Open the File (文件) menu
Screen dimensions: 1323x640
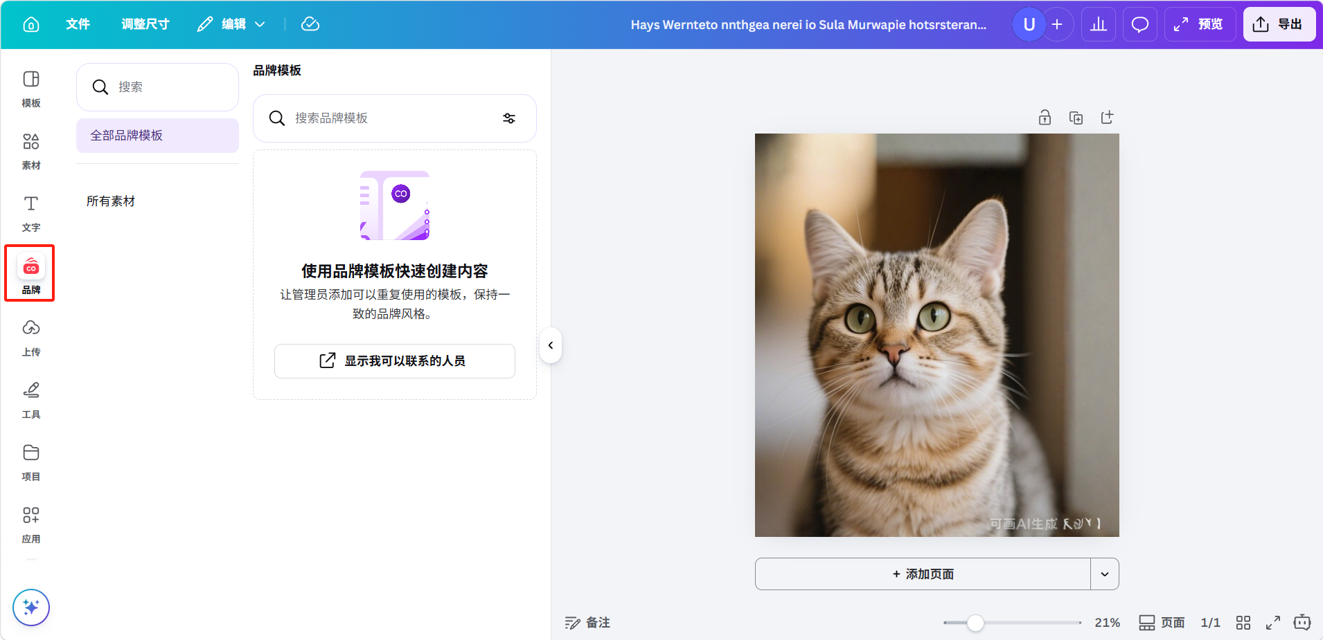pyautogui.click(x=78, y=24)
